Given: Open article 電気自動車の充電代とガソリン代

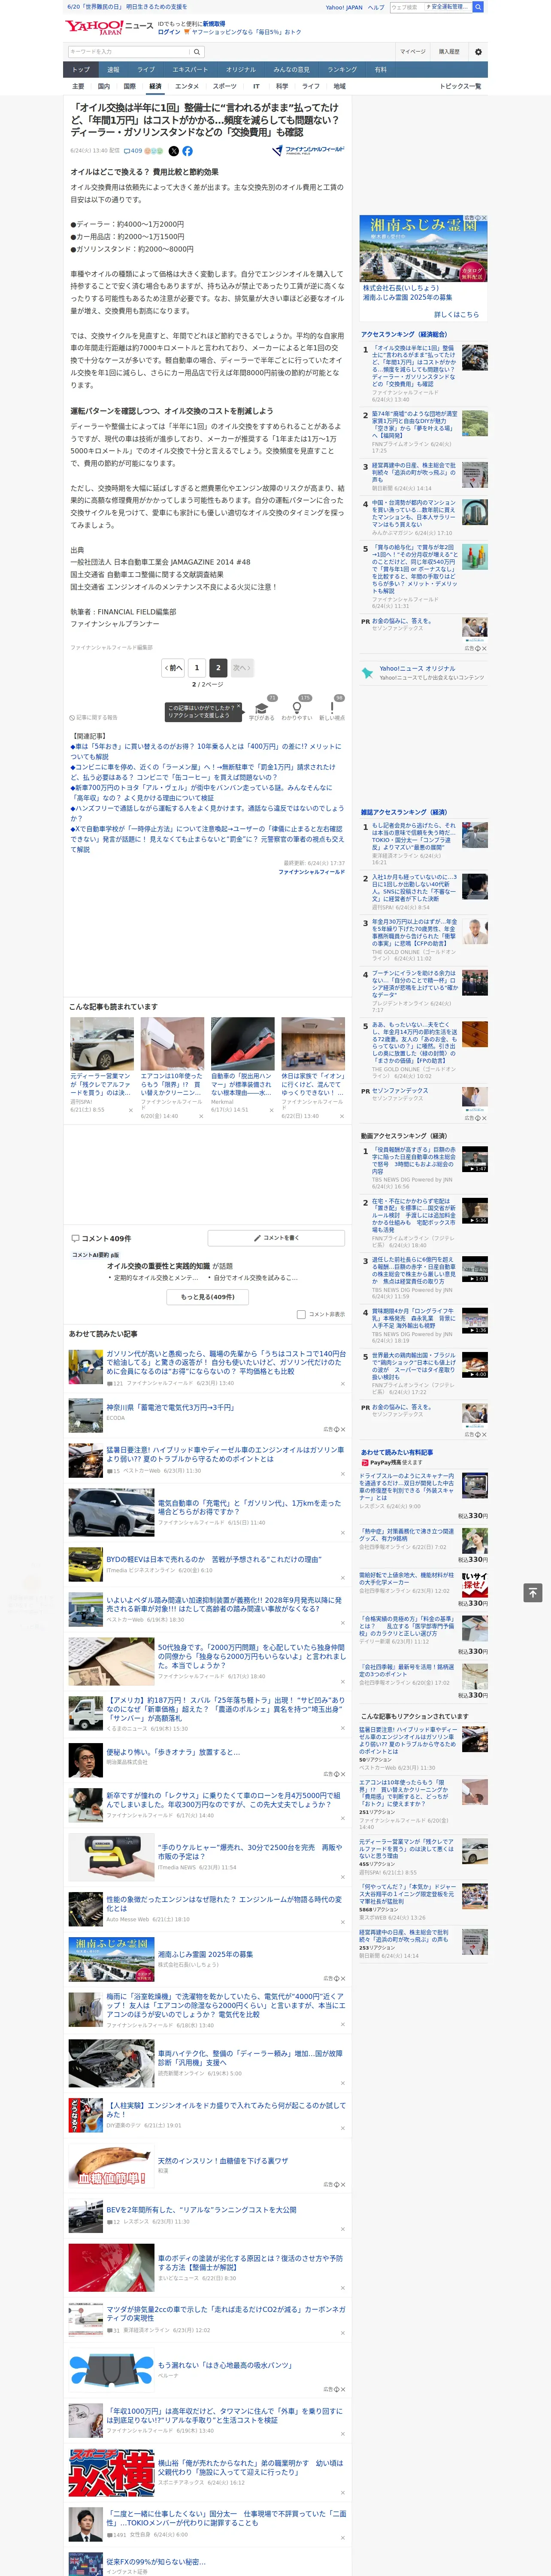Looking at the screenshot, I should coord(249,1507).
